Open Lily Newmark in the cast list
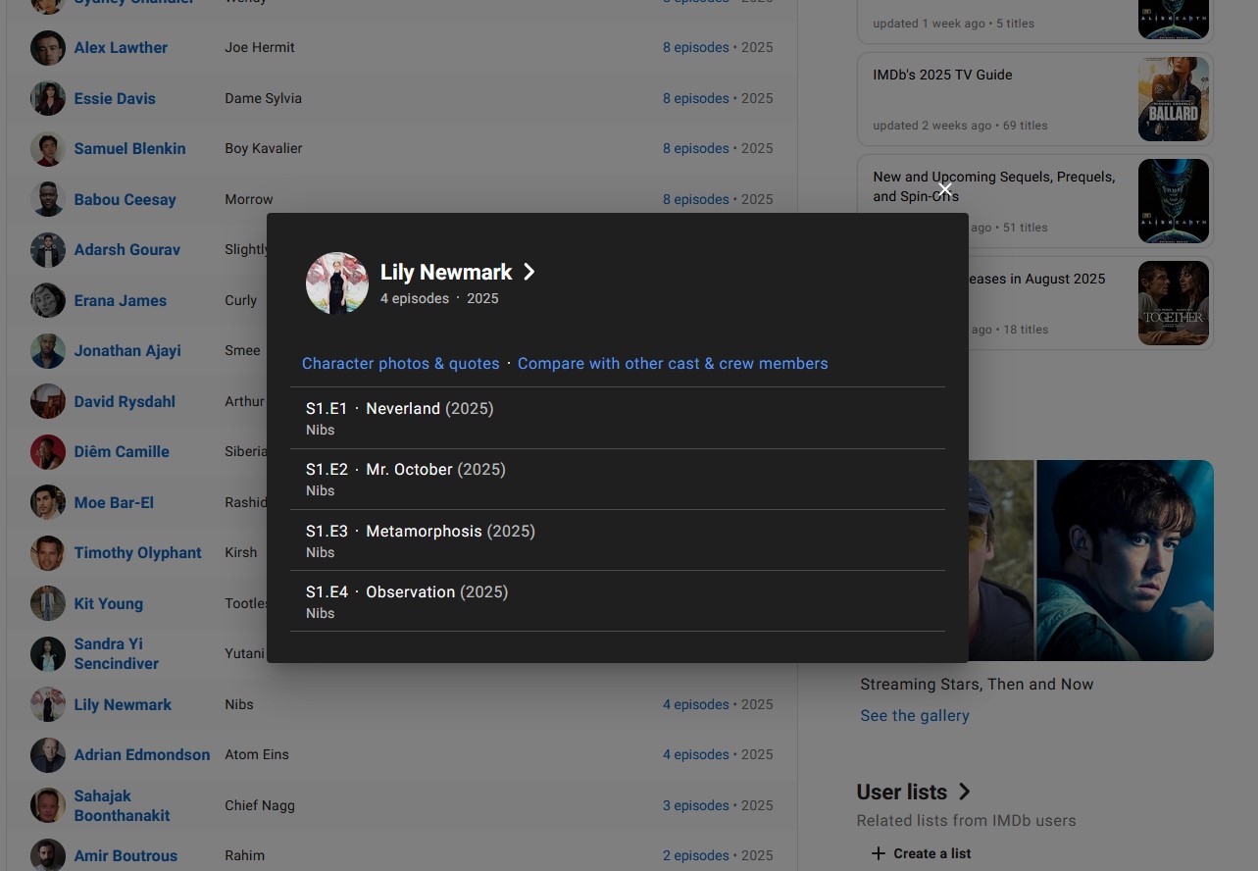This screenshot has height=871, width=1258. coord(123,704)
